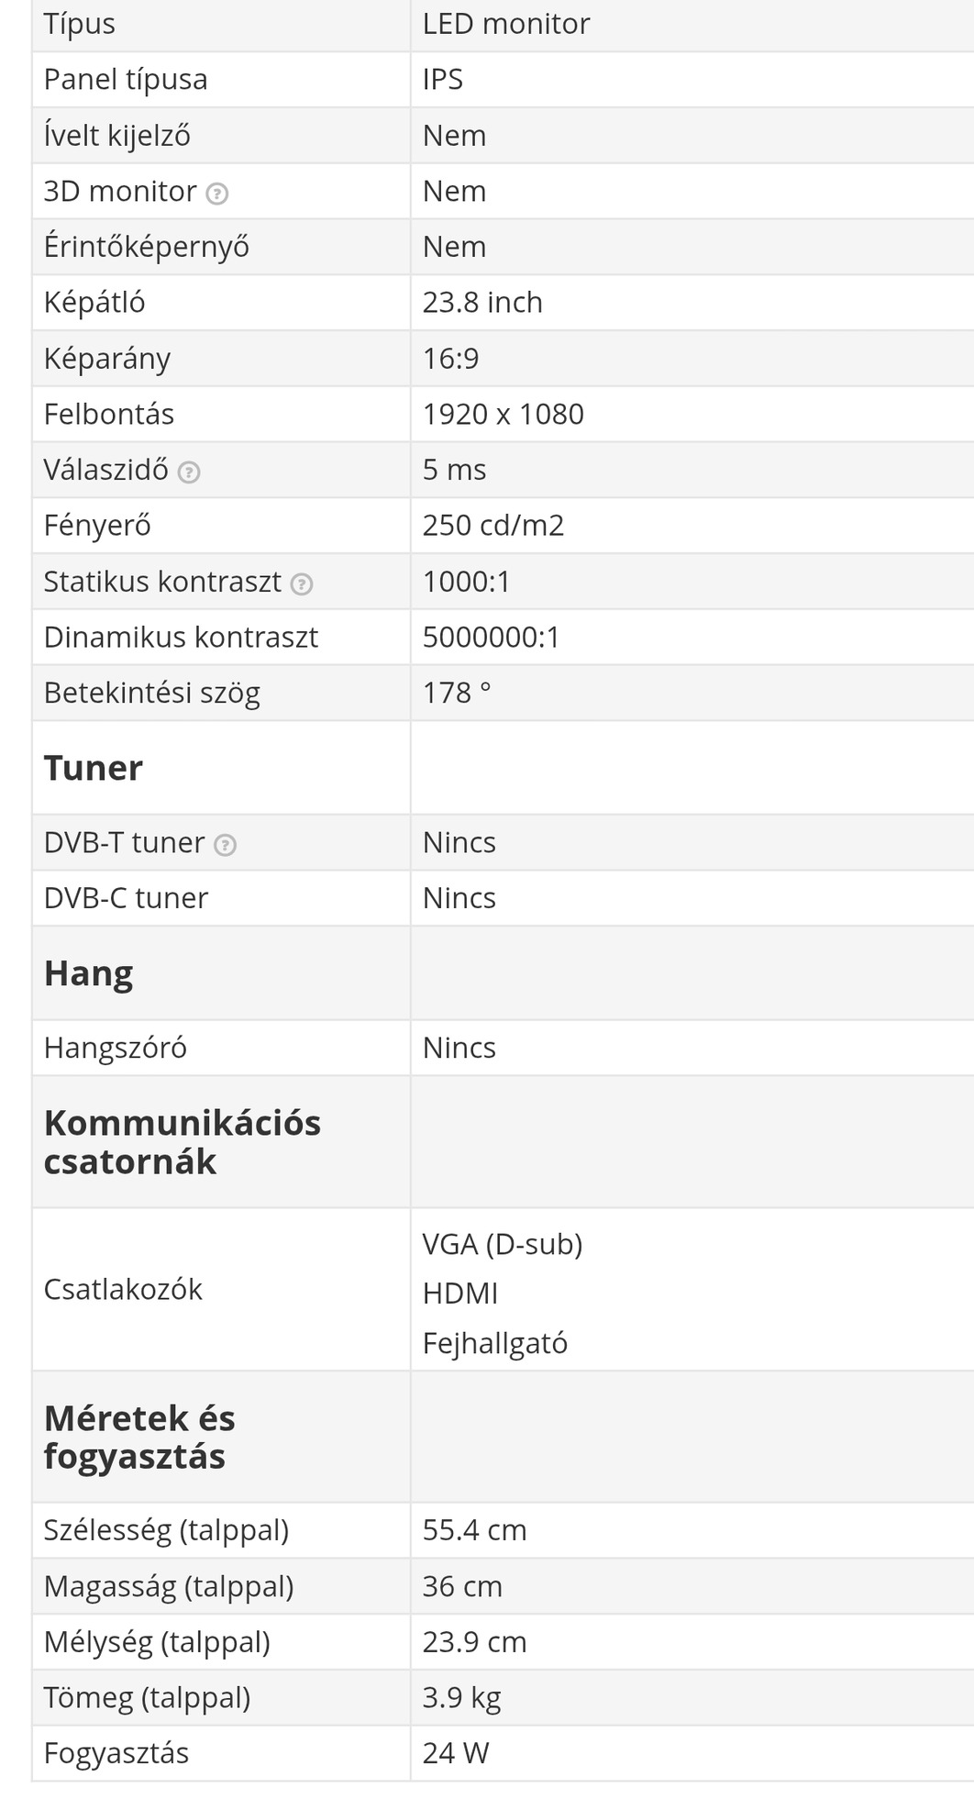The image size is (974, 1810).
Task: Click the Kommunikációs csatornák heading
Action: pos(182,1142)
